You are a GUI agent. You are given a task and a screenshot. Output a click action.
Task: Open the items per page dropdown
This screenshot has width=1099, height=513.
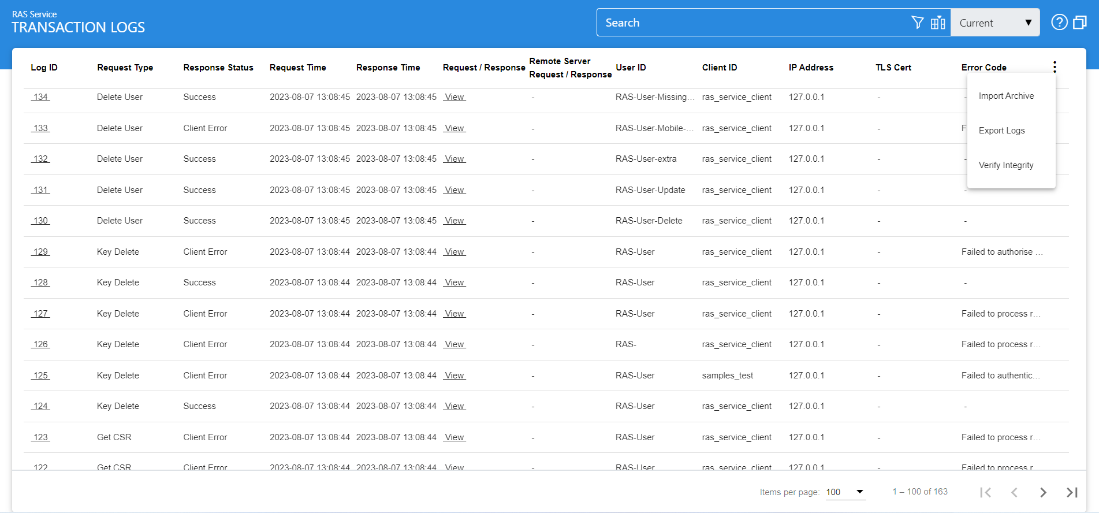click(x=845, y=492)
